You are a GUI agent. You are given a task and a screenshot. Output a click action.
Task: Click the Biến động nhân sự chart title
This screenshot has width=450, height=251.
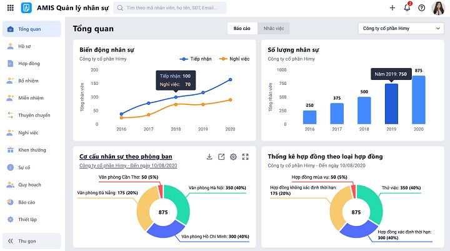click(107, 50)
